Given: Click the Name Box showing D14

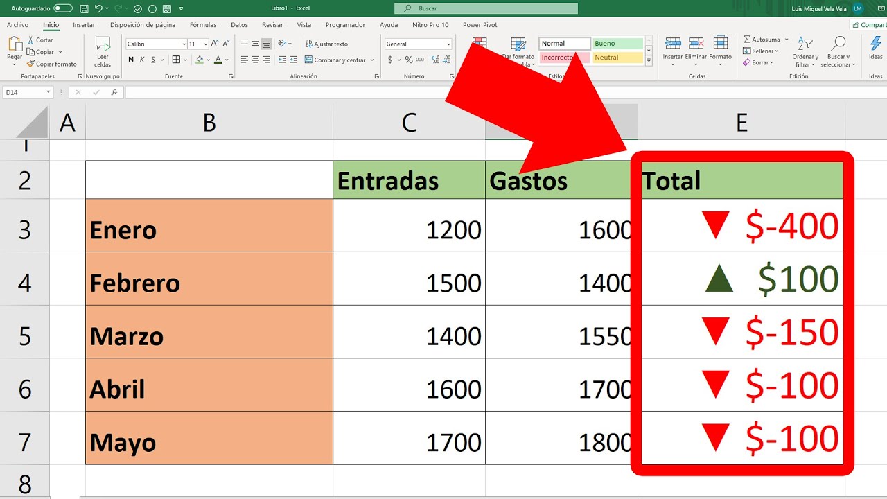Looking at the screenshot, I should click(28, 92).
